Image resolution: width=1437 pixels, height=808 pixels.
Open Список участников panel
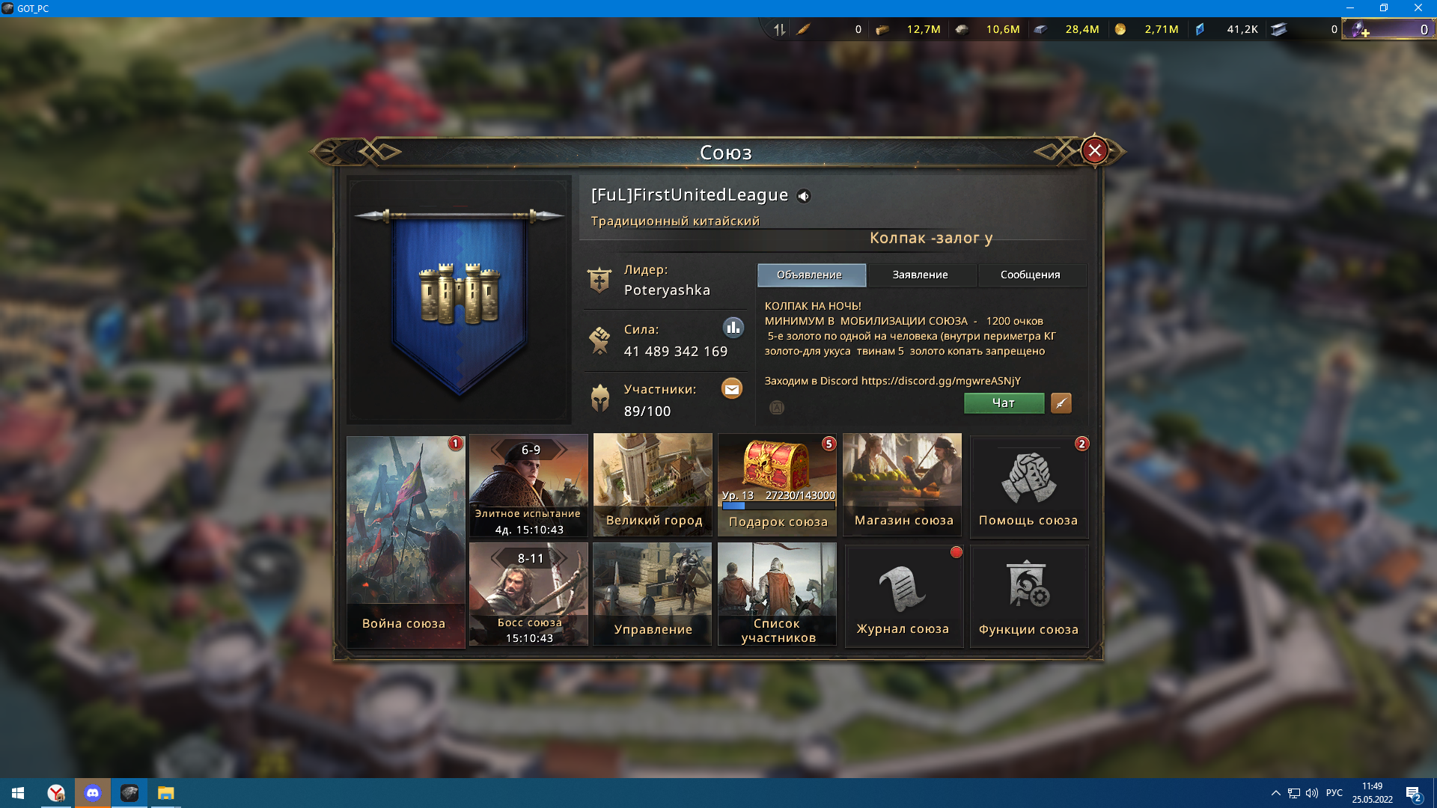pos(778,595)
